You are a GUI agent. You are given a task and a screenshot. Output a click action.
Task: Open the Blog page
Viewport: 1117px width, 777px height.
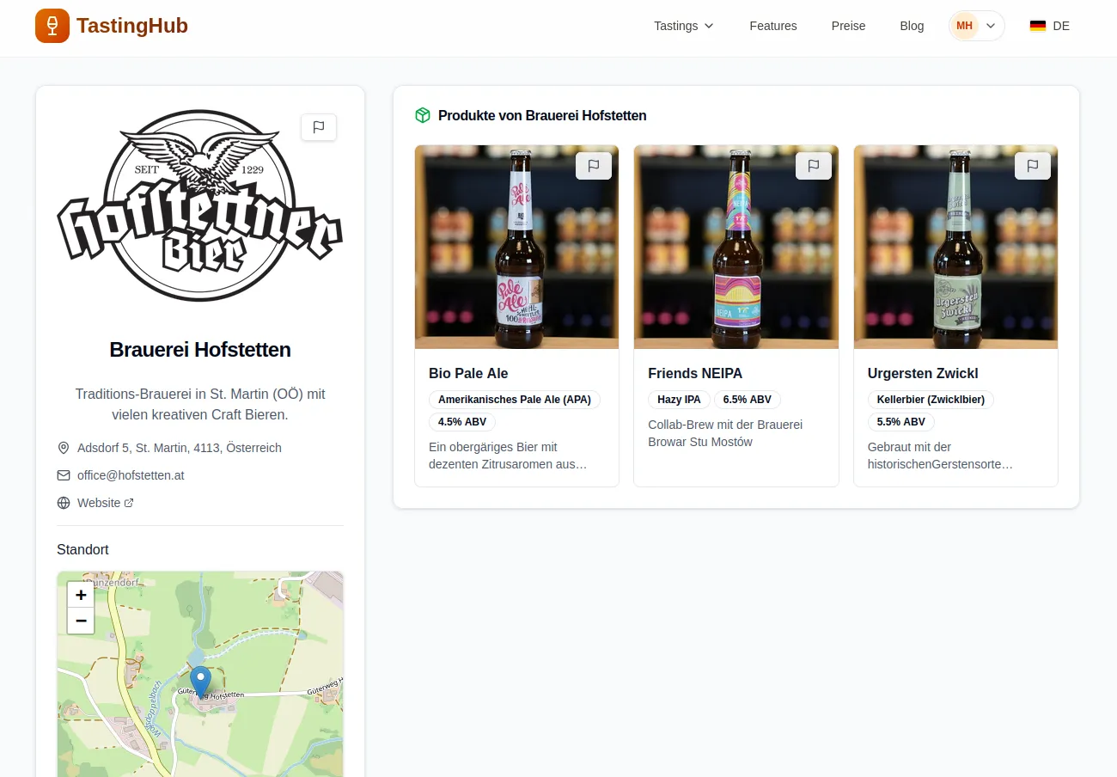point(912,26)
